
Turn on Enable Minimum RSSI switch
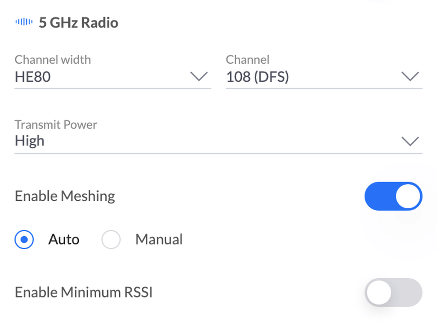[393, 293]
